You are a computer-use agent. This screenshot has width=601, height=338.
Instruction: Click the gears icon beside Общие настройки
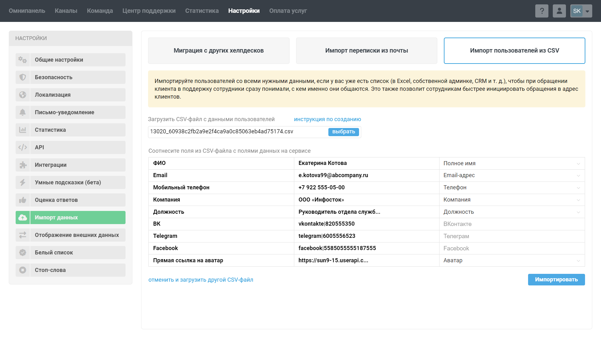point(23,60)
